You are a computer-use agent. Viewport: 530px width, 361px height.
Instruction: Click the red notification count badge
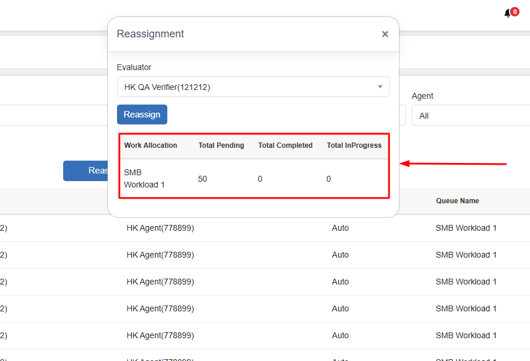515,11
